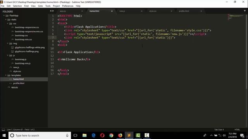Click Sublime Text taskbar icon
Viewport: 248px width, 139px height.
click(129, 136)
